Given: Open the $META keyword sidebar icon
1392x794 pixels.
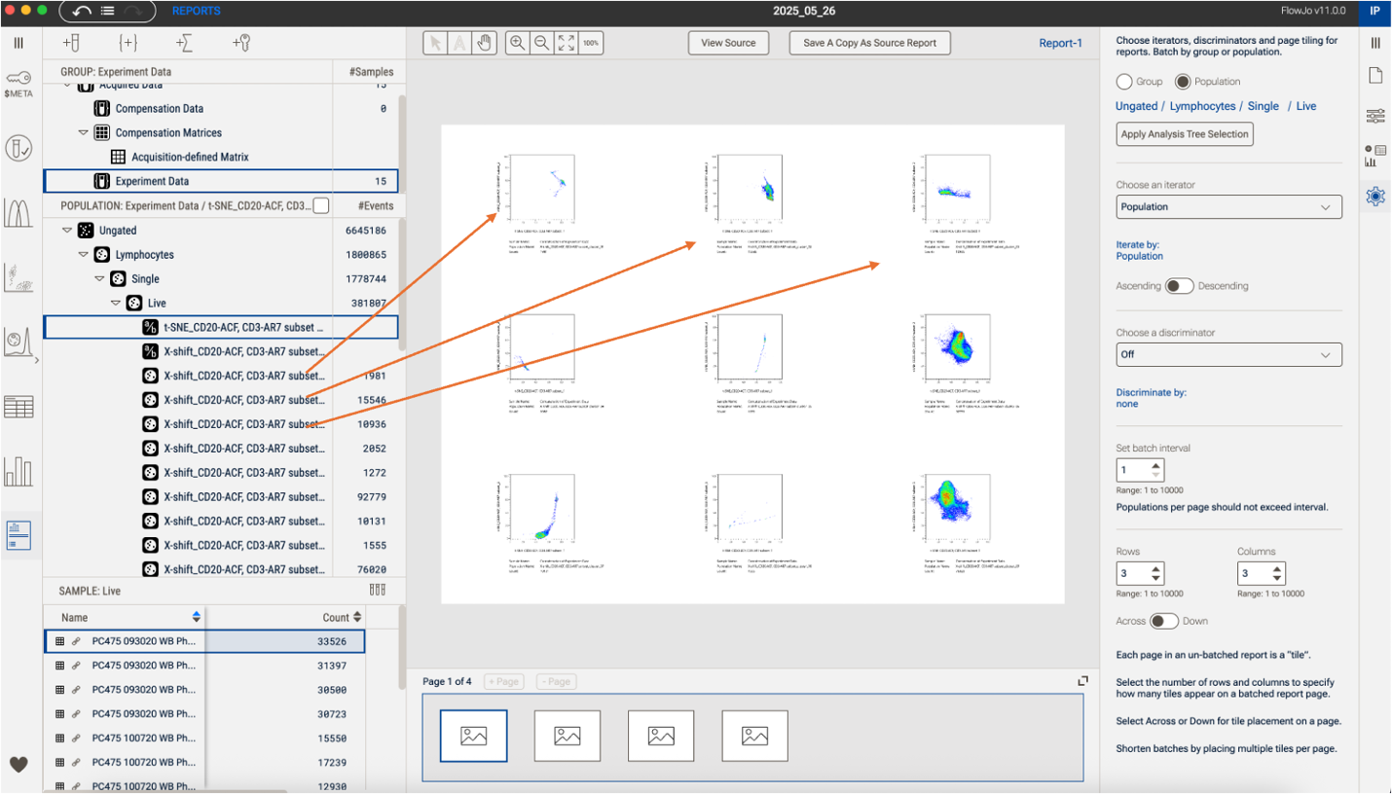Looking at the screenshot, I should pos(18,83).
